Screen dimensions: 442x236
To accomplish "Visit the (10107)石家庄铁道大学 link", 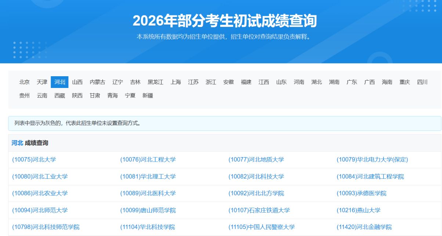I will (x=259, y=210).
